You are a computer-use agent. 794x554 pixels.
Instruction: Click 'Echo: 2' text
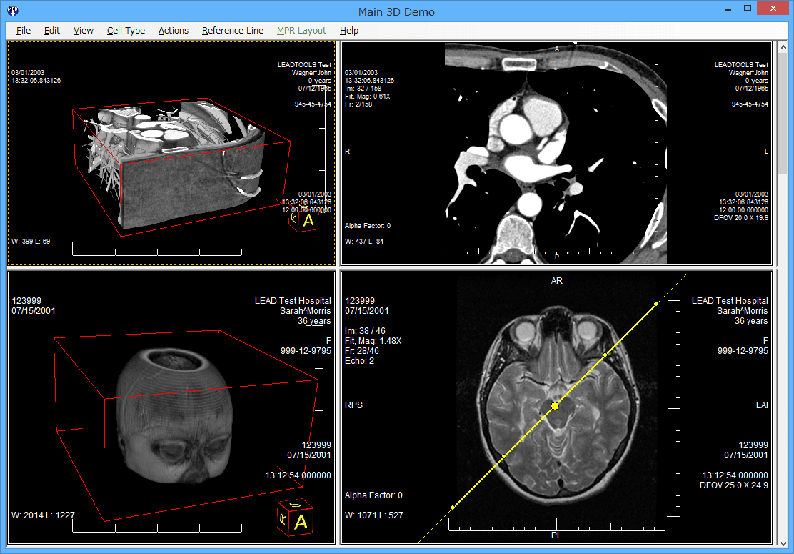[x=360, y=361]
